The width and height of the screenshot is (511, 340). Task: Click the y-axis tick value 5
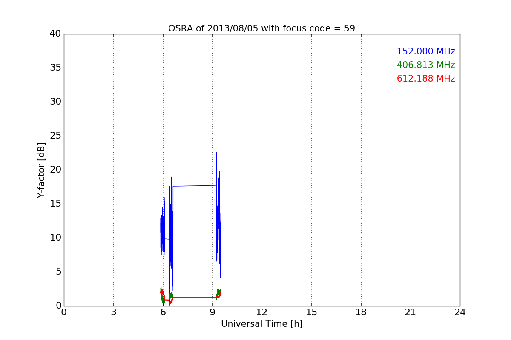point(58,272)
